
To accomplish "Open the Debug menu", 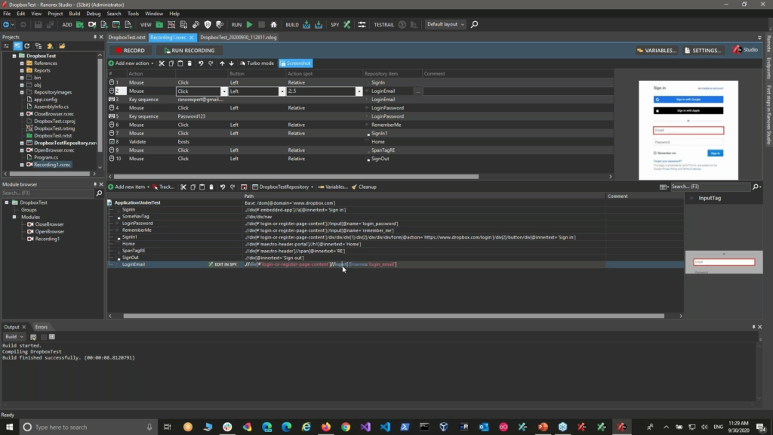I will click(x=93, y=14).
